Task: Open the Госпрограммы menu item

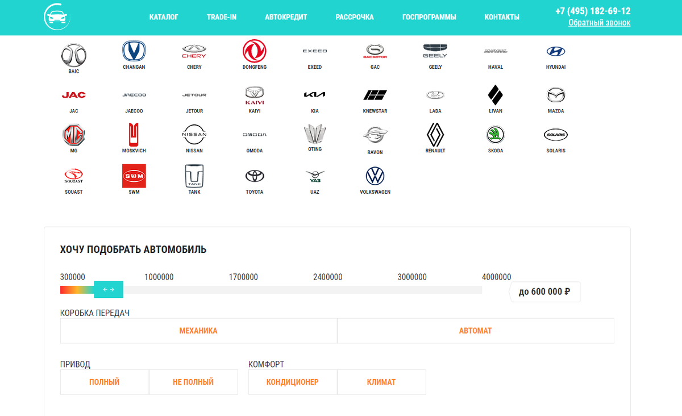Action: click(429, 17)
